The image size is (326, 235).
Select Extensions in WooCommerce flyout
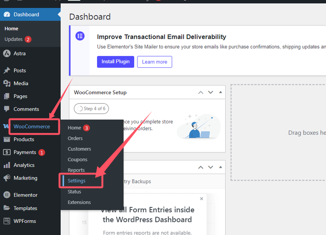pos(79,202)
